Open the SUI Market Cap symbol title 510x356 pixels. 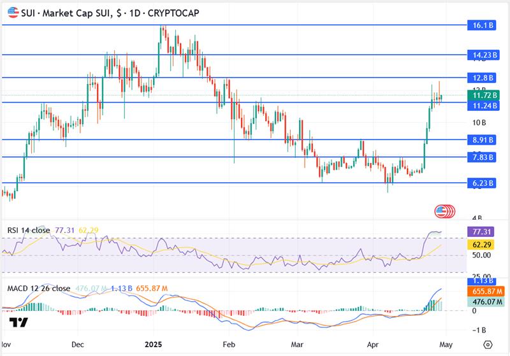tap(64, 11)
